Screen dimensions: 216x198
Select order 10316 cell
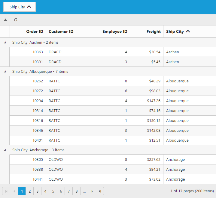pos(28,121)
